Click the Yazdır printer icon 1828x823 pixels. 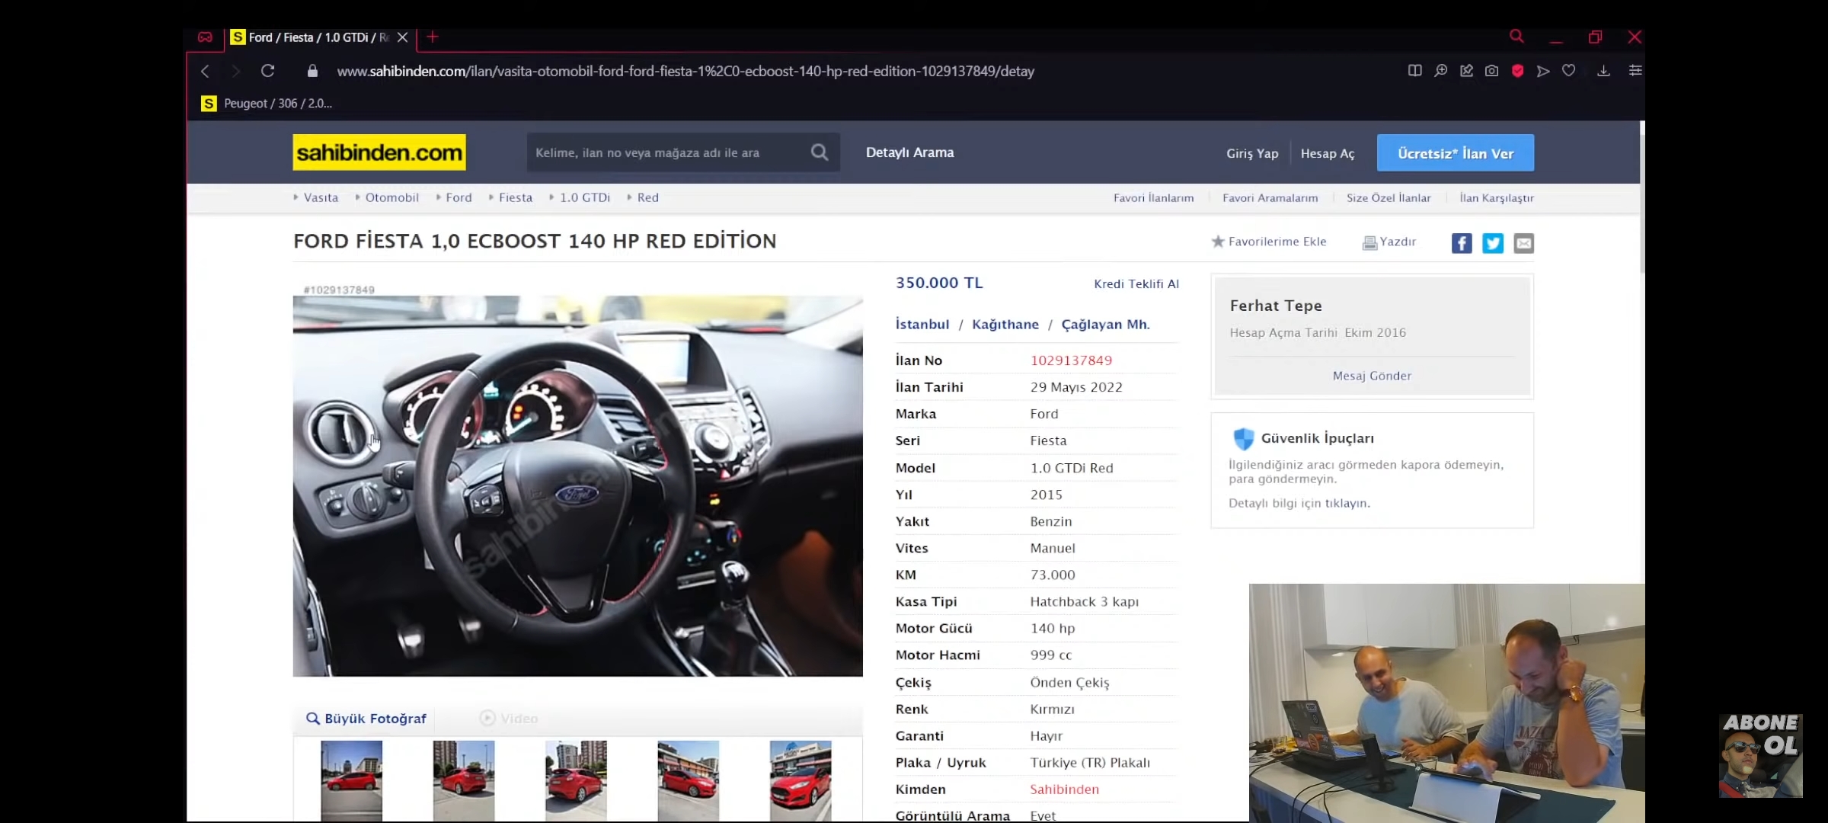pyautogui.click(x=1369, y=242)
